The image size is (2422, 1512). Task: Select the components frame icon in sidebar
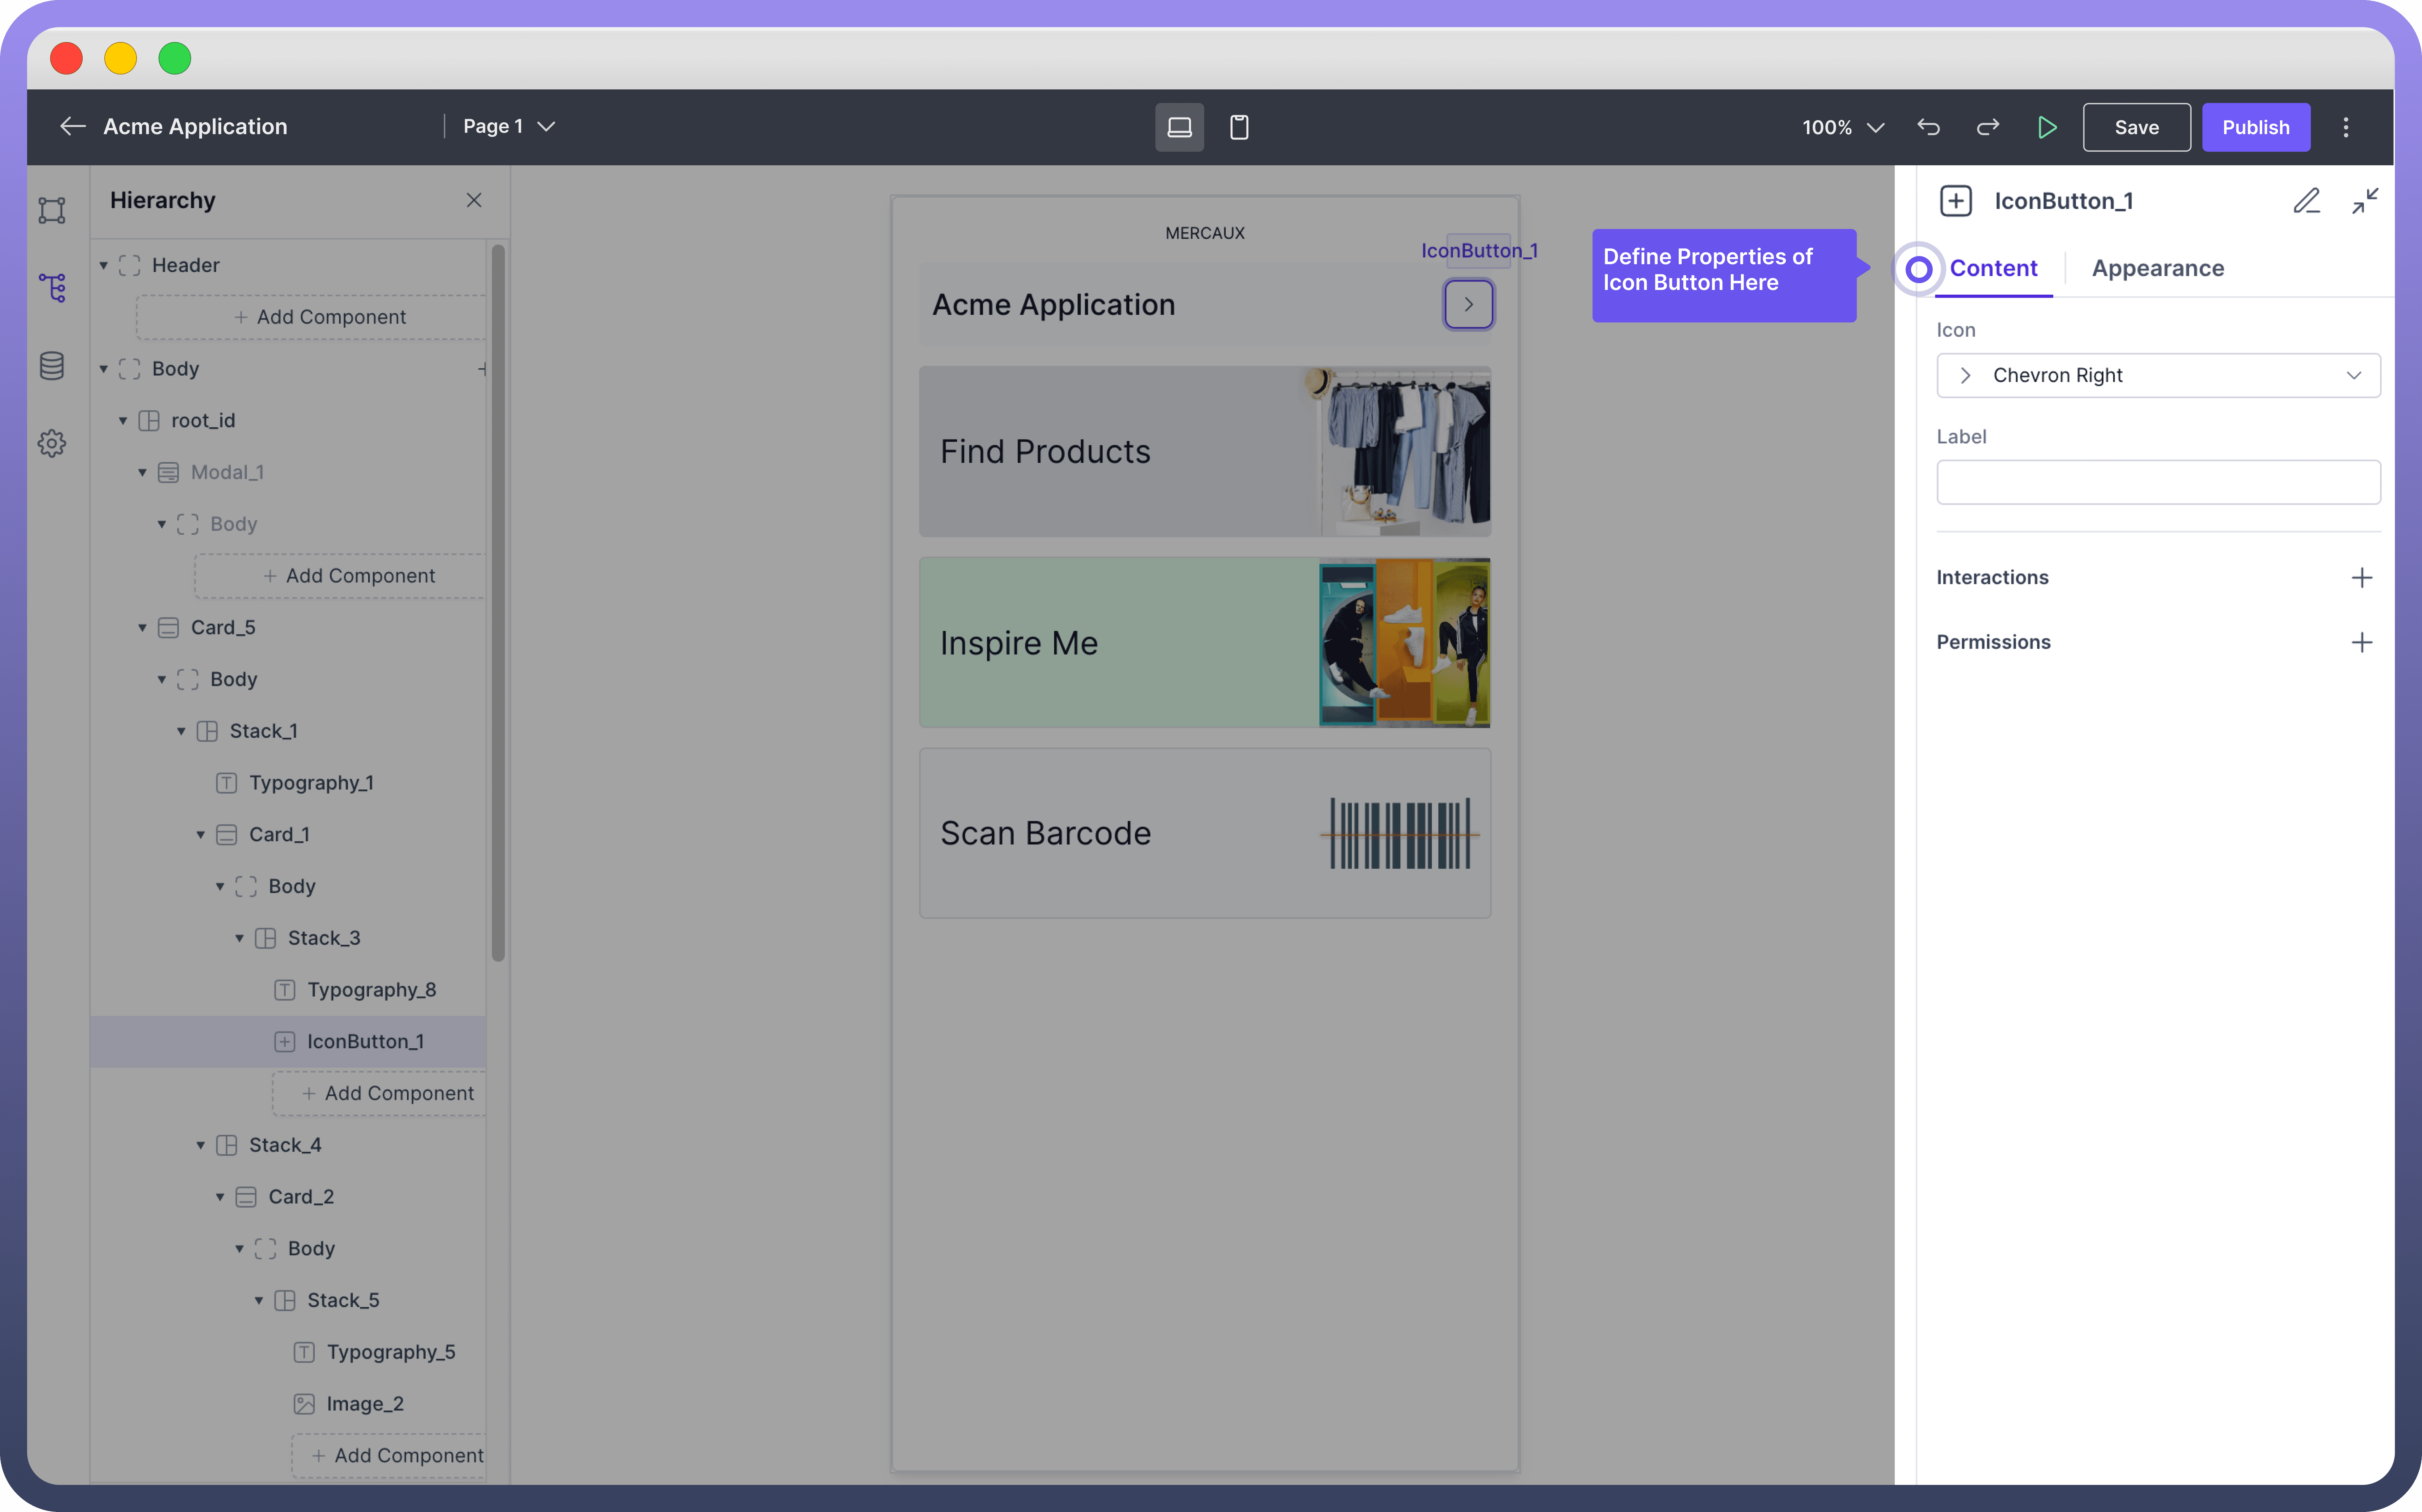[52, 210]
